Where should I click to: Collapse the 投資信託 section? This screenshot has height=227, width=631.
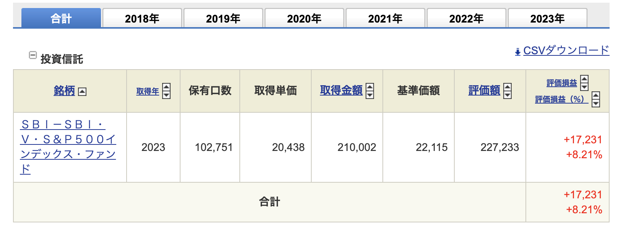[x=33, y=55]
